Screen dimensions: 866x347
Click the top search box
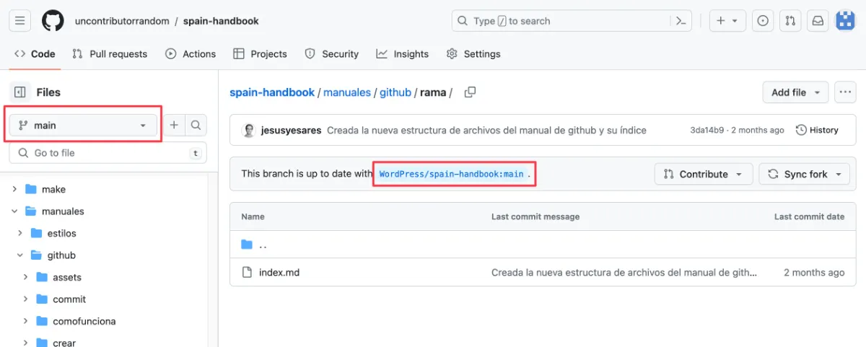(x=572, y=21)
